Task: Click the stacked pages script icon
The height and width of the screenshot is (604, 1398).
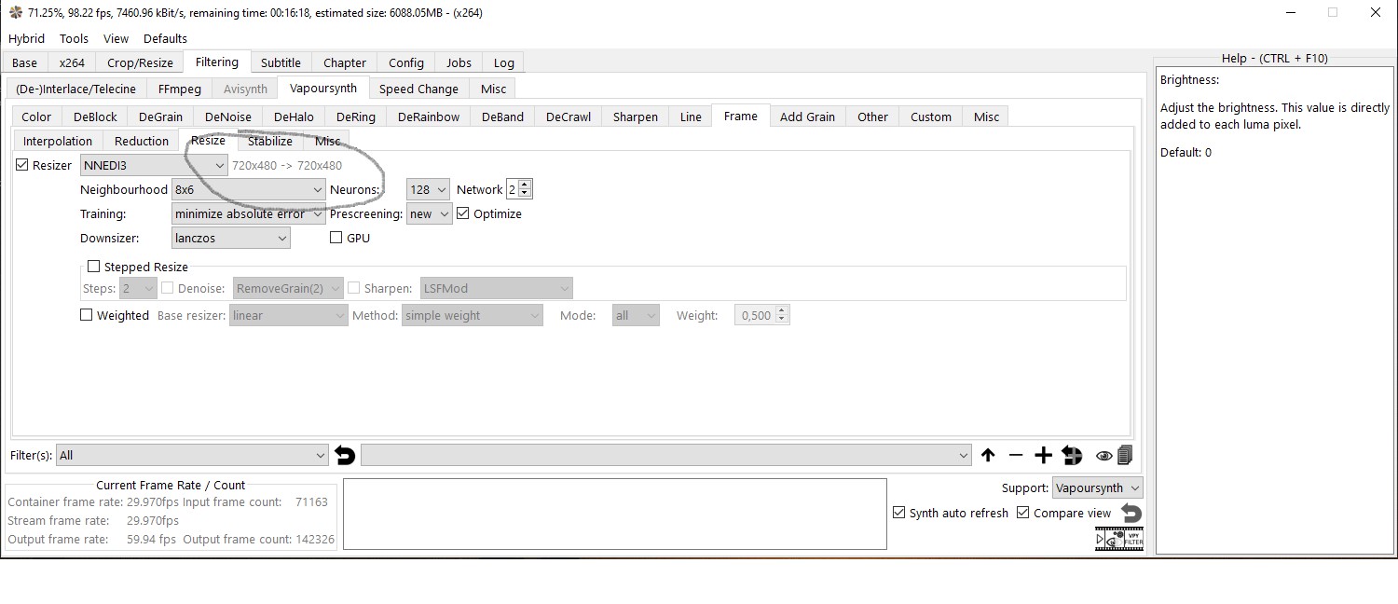Action: coord(1125,456)
